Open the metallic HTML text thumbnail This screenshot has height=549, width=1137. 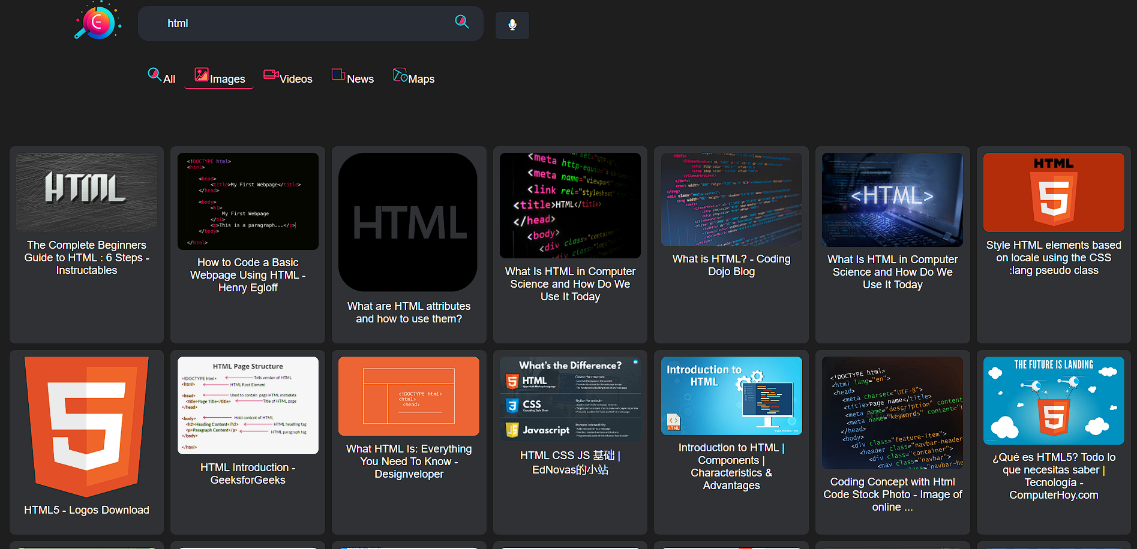point(87,192)
